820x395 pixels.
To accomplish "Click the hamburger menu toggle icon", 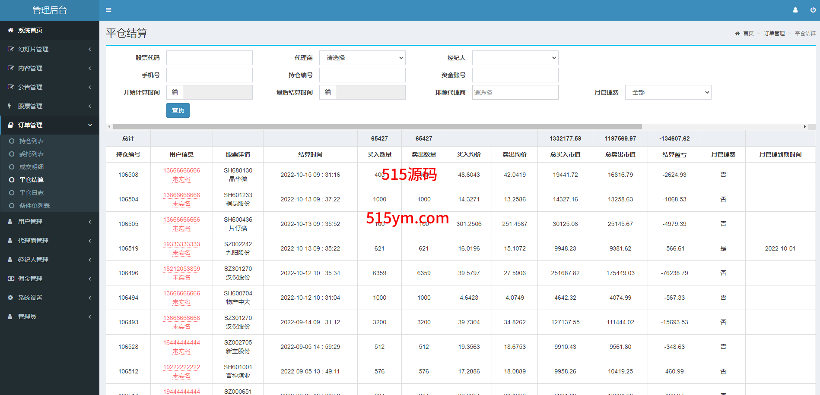I will coord(108,10).
